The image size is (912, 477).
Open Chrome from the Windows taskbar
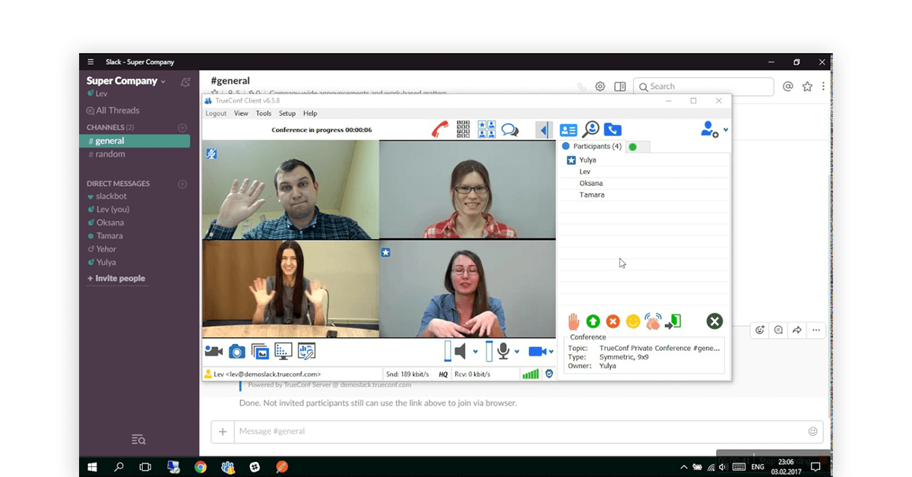pyautogui.click(x=200, y=466)
